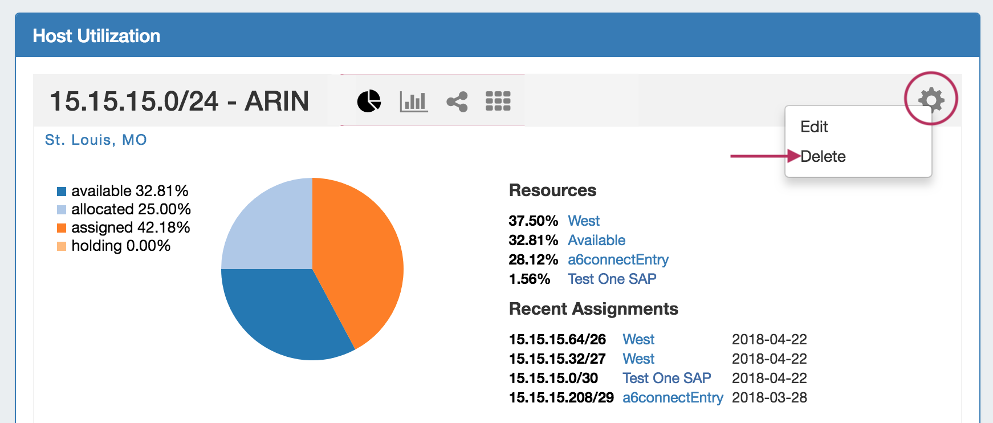Screen dimensions: 993x423
Task: Click the orange assigned legend swatch
Action: pyautogui.click(x=62, y=228)
